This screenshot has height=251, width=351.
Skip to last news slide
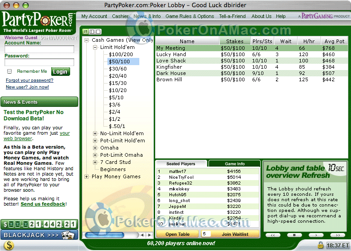coord(338,235)
